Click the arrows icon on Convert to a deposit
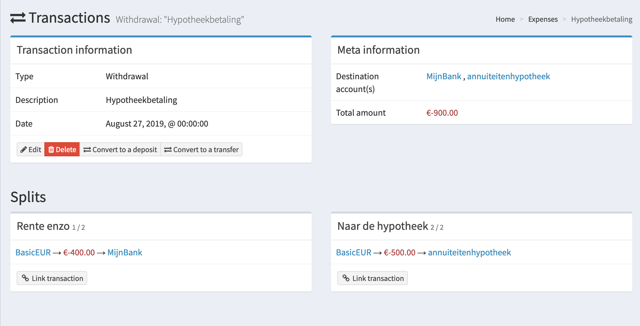The width and height of the screenshot is (640, 326). [87, 150]
